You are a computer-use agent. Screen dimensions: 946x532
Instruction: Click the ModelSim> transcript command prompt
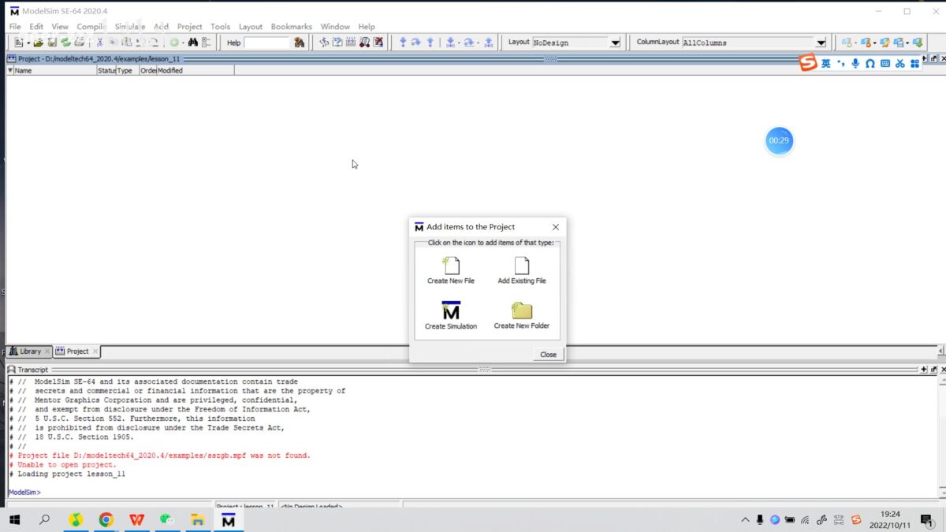pyautogui.click(x=24, y=493)
